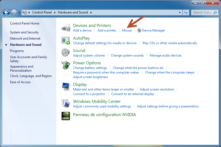Open Network and Internet category
The image size is (221, 147).
coord(25,38)
